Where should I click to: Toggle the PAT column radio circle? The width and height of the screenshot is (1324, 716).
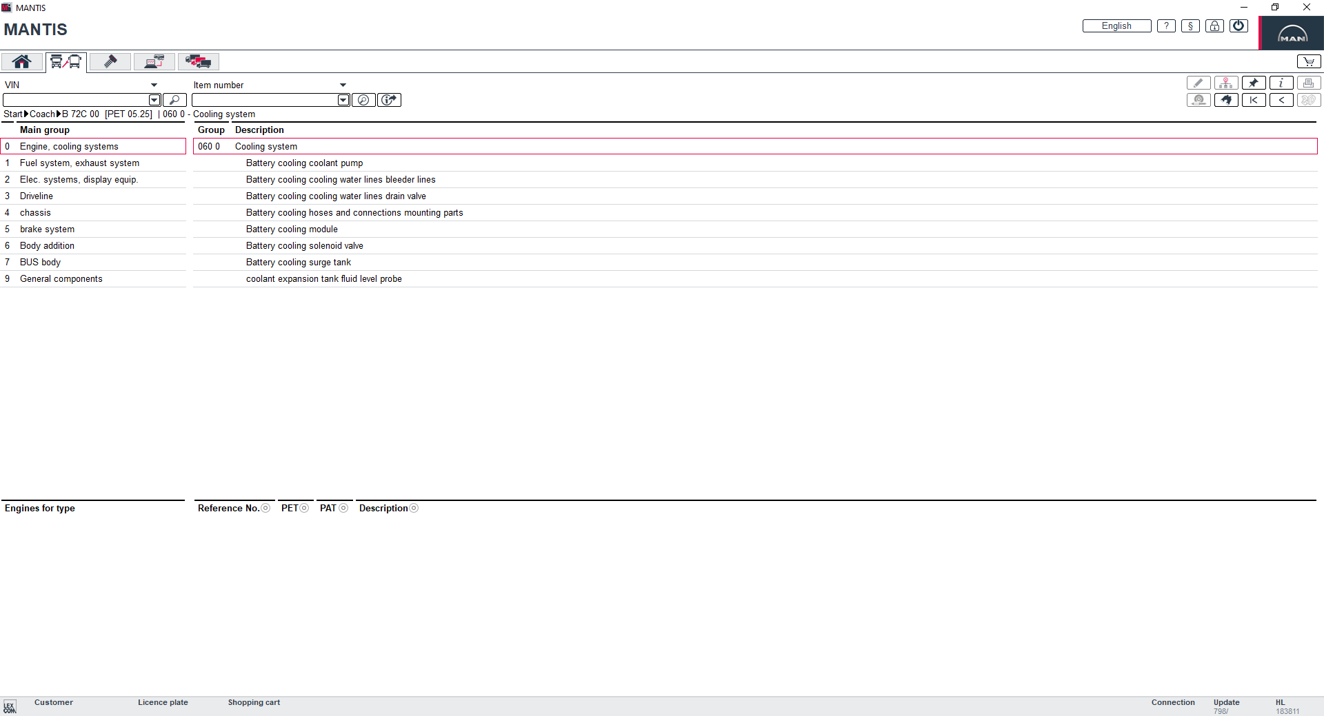[343, 509]
